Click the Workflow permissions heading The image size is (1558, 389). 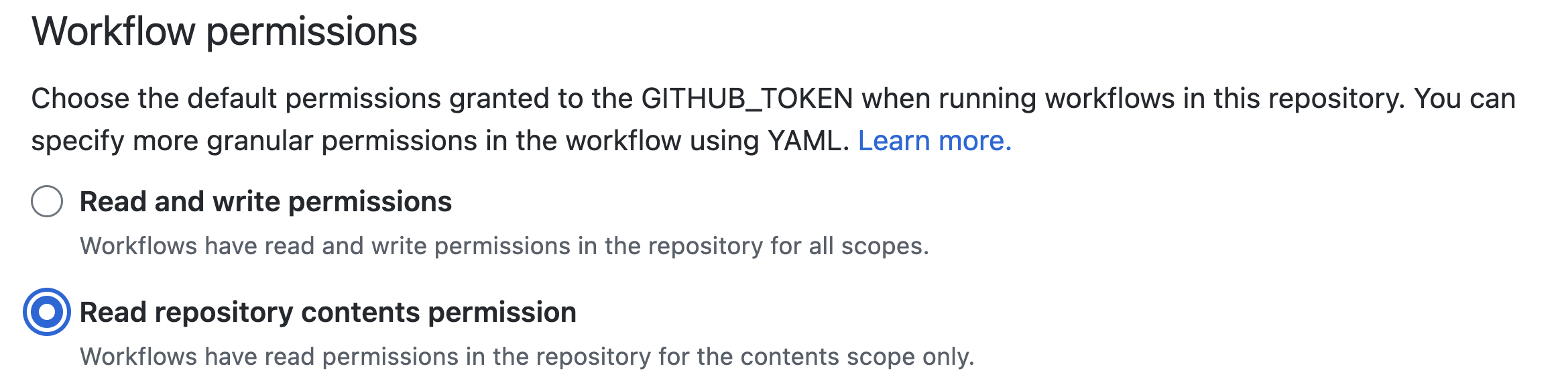[x=225, y=32]
